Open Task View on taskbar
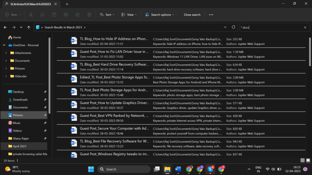 [157, 169]
